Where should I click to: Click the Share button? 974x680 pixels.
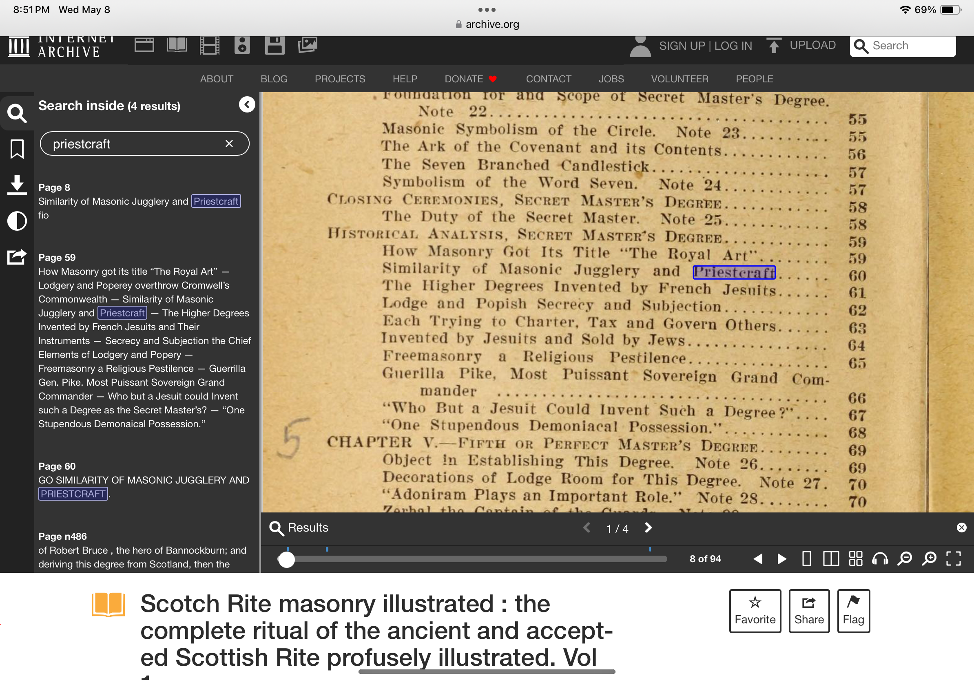tap(809, 610)
